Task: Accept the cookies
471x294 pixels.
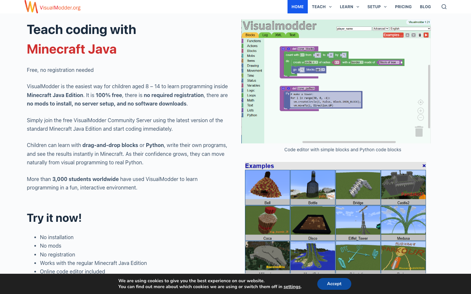Action: click(x=334, y=284)
